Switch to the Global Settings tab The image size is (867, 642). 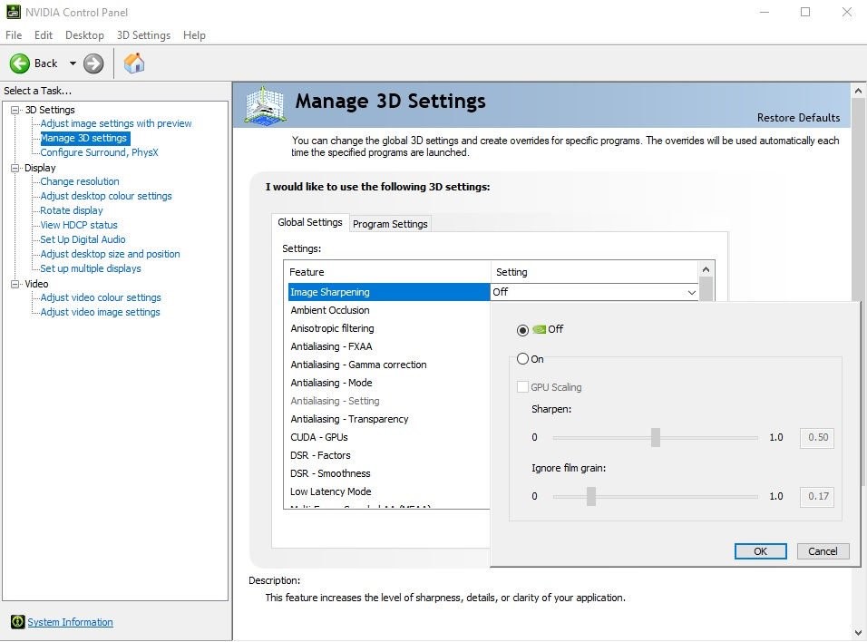310,222
